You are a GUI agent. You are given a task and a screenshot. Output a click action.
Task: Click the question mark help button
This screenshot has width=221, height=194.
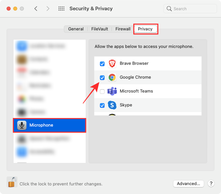coord(211,184)
